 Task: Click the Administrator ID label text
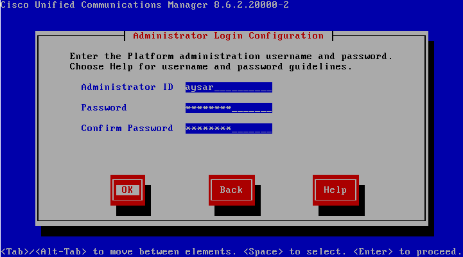coord(127,87)
